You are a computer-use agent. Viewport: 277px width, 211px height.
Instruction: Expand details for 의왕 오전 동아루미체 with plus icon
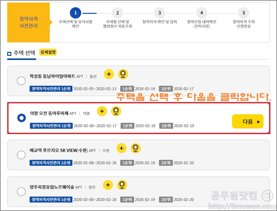click(102, 111)
